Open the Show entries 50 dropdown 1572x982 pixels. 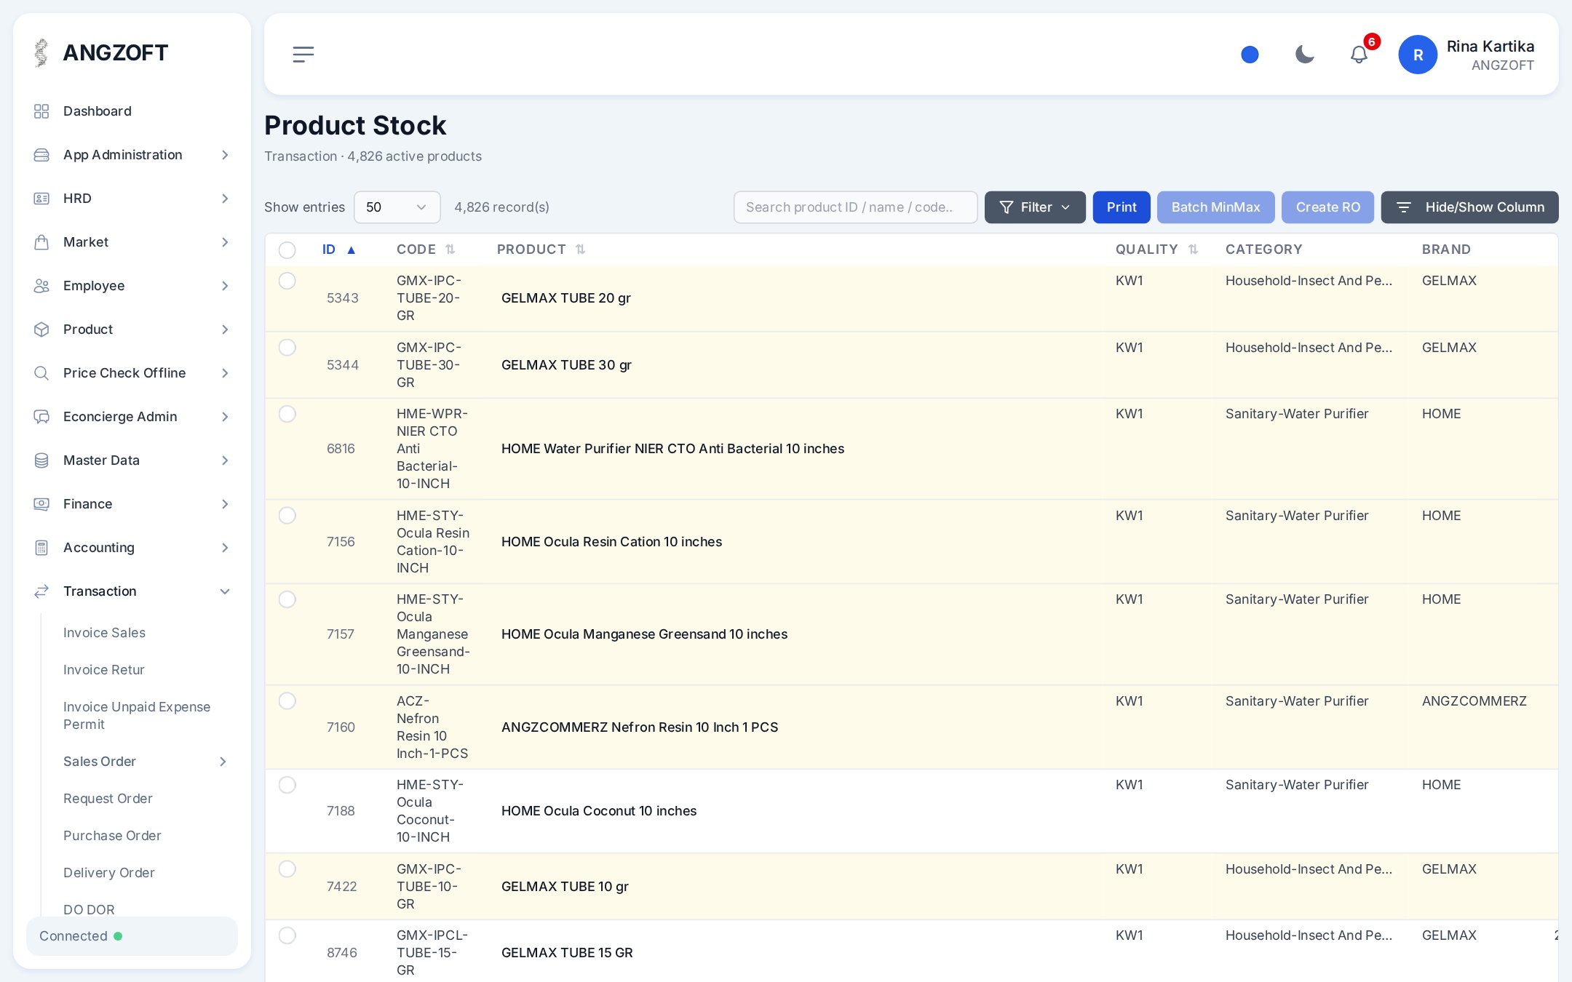click(x=397, y=207)
